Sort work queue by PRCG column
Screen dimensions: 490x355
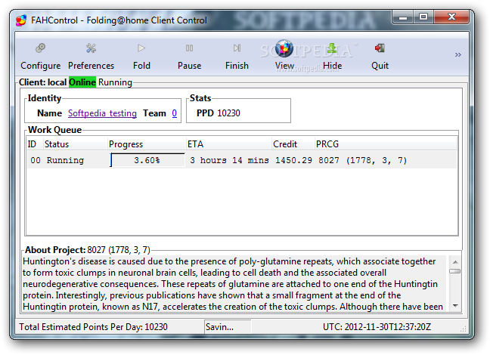point(386,144)
